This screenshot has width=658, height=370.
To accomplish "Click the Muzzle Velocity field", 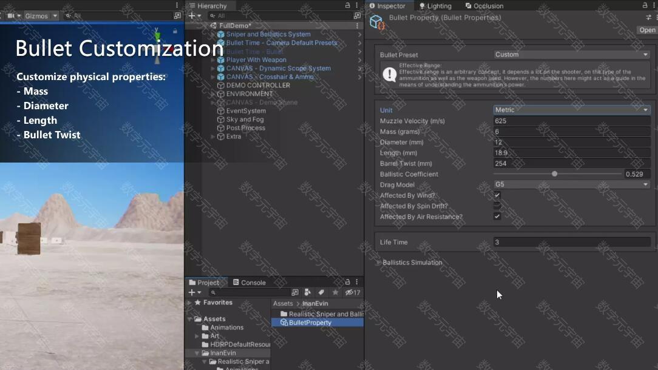I will (x=572, y=121).
